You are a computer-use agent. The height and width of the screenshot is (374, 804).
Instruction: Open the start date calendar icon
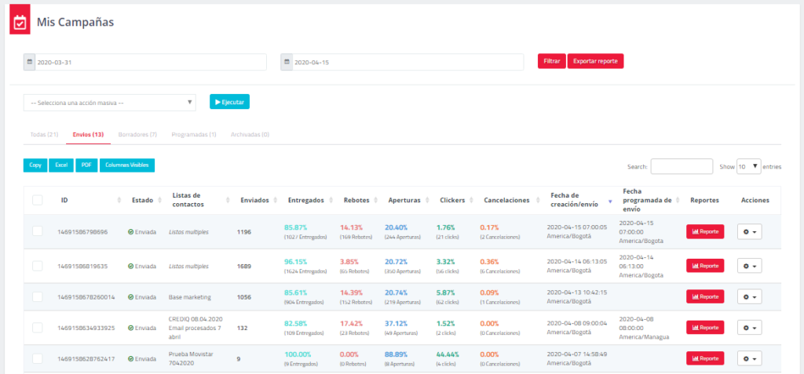click(x=30, y=62)
